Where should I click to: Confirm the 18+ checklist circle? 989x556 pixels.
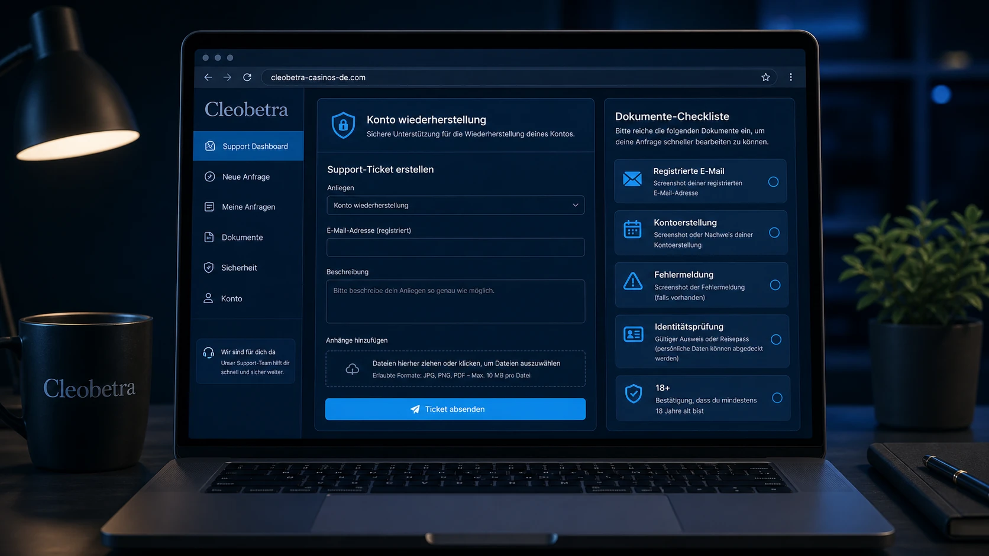coord(777,398)
